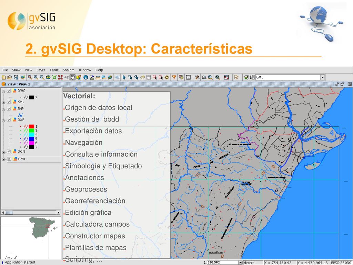
Task: Click the Add layer toolbar icon
Action: (x=23, y=77)
